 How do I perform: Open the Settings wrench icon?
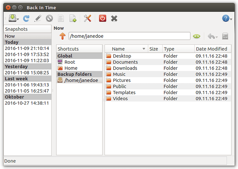(88, 19)
